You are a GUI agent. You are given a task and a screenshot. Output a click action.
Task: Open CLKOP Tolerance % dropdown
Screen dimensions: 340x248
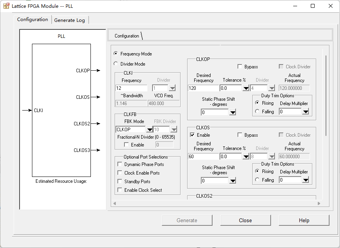246,88
